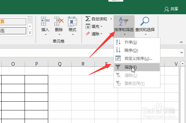Apply the 出 (output) cell style

13,31
